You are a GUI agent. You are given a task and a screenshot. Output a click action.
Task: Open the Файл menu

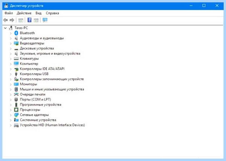coord(9,13)
